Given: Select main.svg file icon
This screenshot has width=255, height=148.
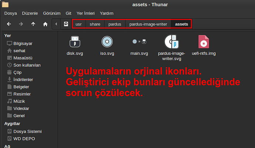Looking at the screenshot, I should 139,42.
